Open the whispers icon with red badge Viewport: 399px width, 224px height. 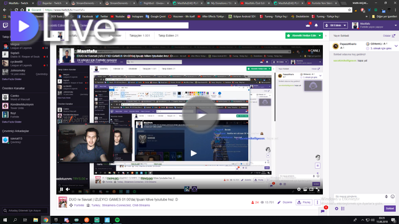tap(323, 211)
